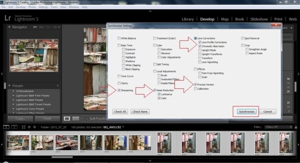Collapse the left panel side arrow
300x163 pixels.
(x=2, y=74)
